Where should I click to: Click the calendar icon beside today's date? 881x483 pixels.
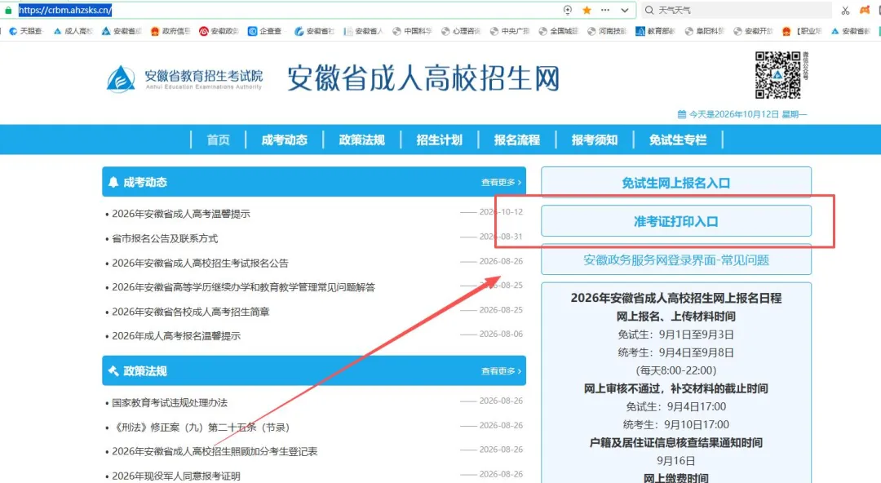[x=681, y=114]
